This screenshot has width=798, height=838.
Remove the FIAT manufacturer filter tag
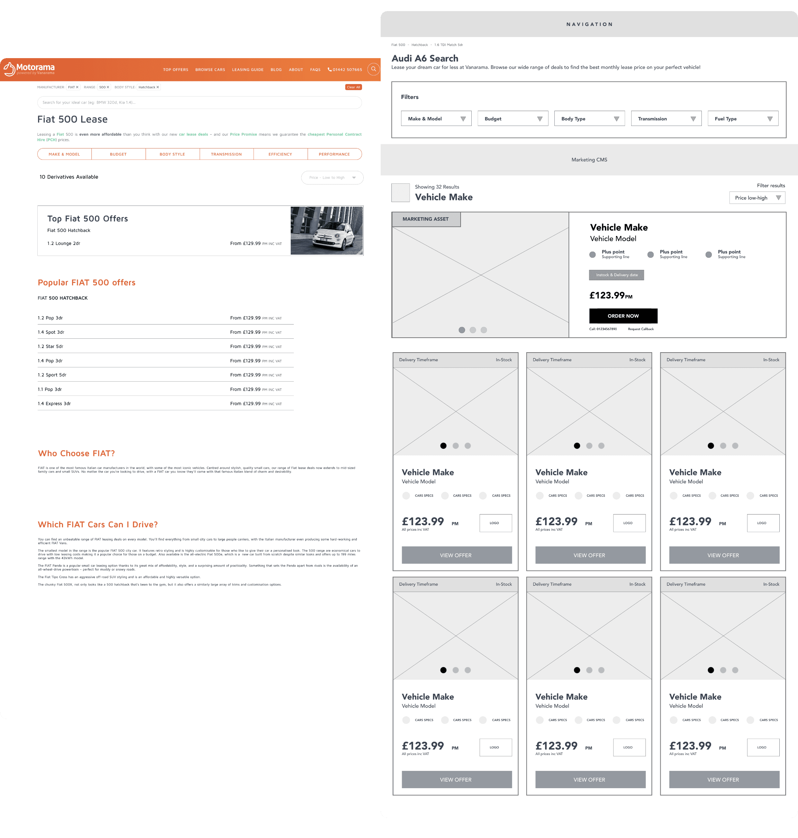pyautogui.click(x=77, y=87)
